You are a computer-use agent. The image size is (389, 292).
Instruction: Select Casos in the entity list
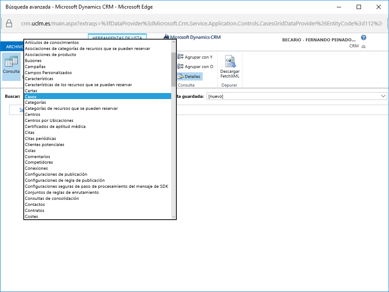tap(31, 96)
